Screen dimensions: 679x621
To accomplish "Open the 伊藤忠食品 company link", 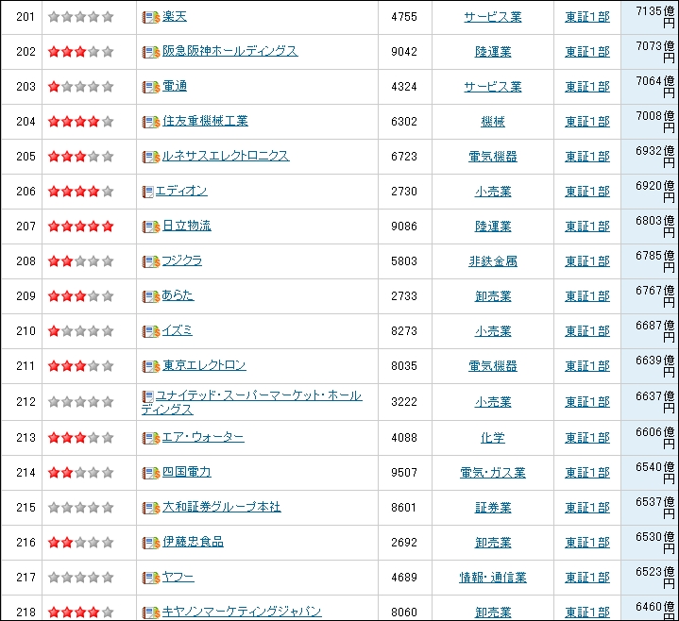I will [x=194, y=543].
